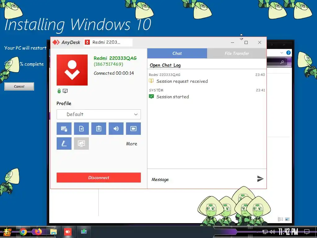Screen dimensions: 317x238
Task: Click the Session request received icon
Action: 151,81
